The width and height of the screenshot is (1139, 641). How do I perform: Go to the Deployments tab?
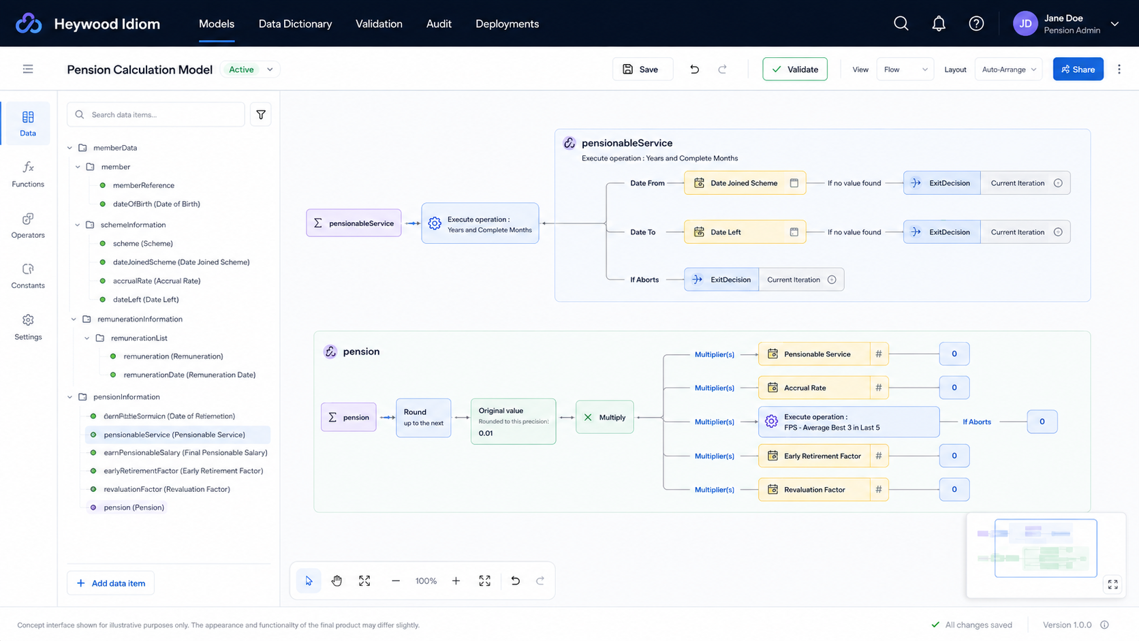[x=507, y=24]
